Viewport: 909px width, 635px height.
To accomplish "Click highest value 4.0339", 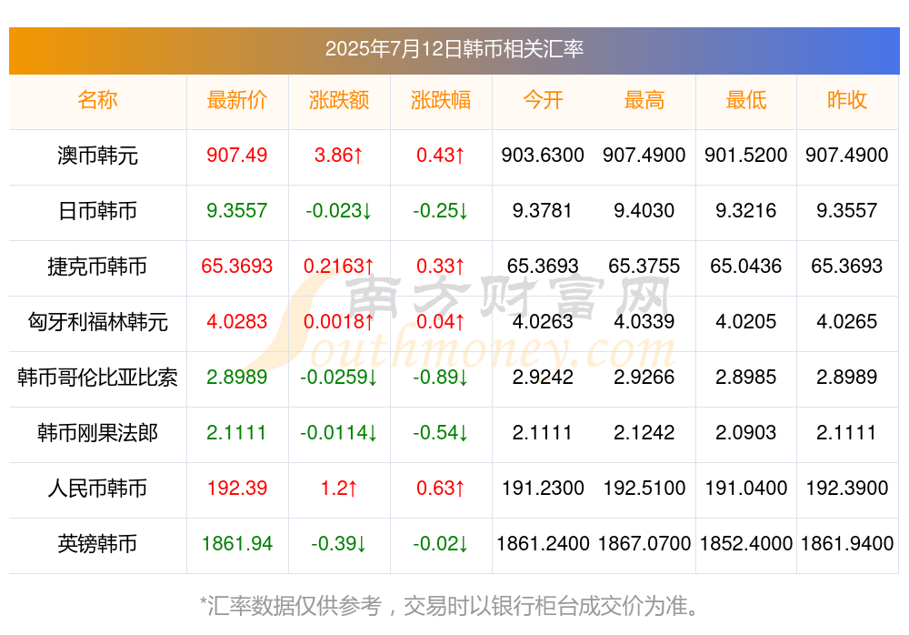I will point(644,321).
